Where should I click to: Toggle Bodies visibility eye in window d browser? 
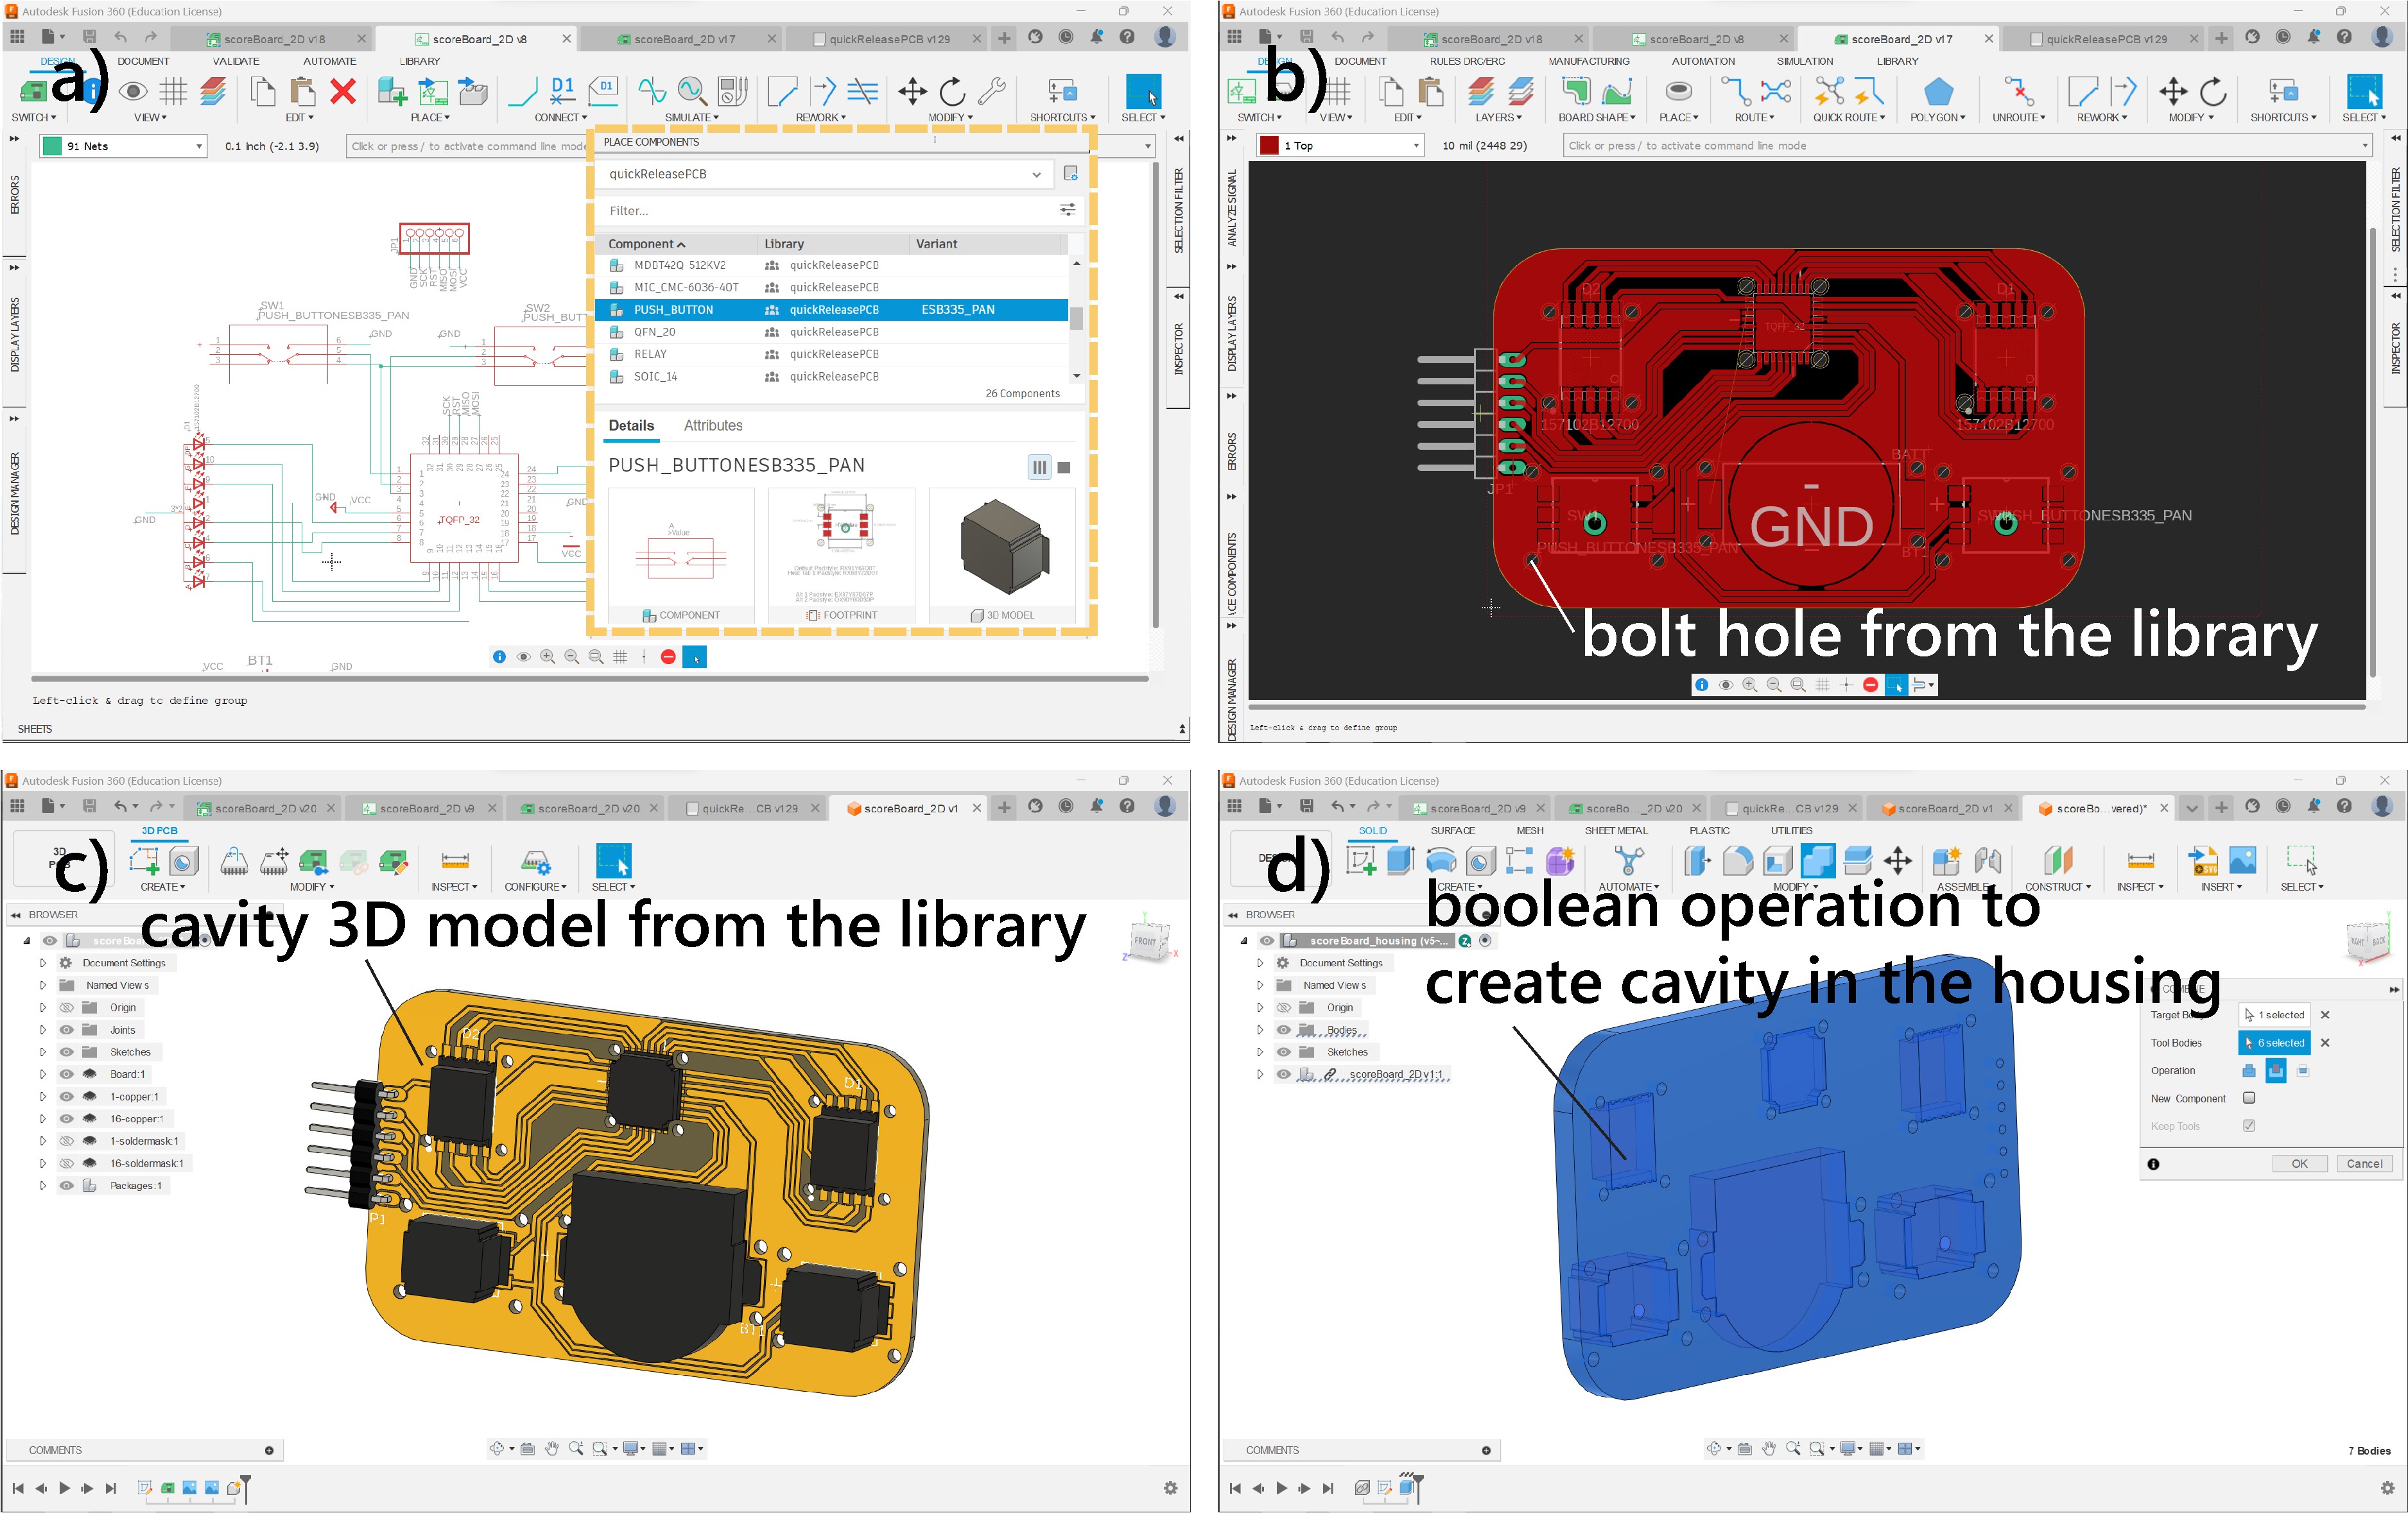click(x=1283, y=1029)
